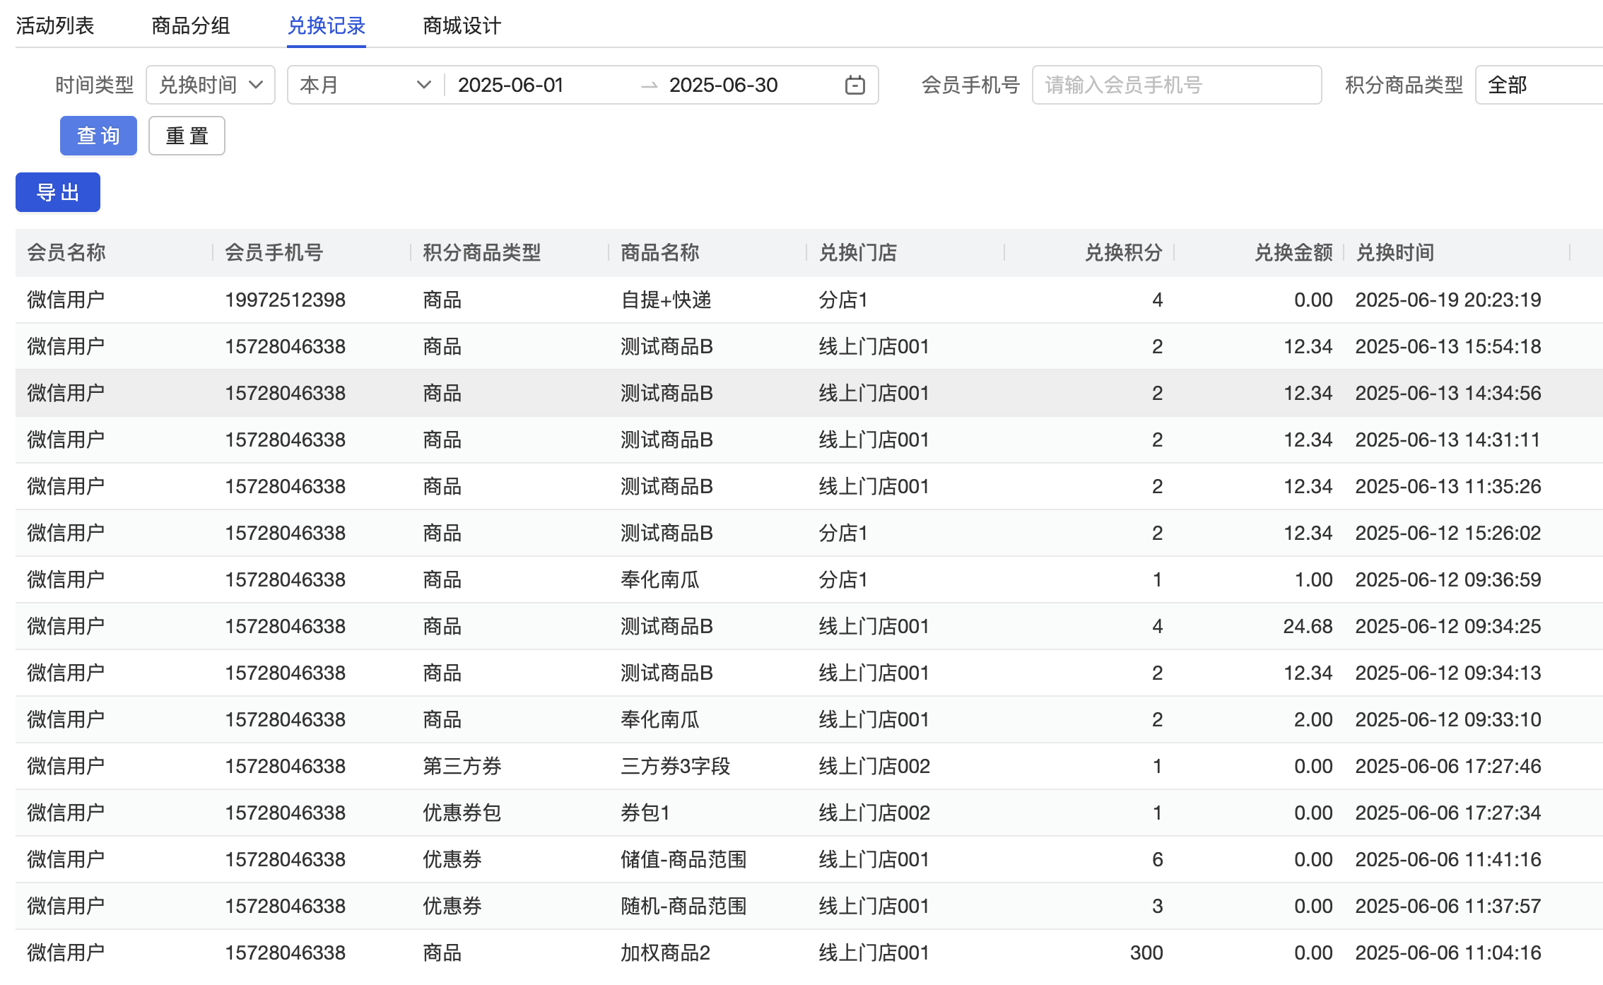Screen dimensions: 1603x985
Task: Click the 券包1 product name cell
Action: 645,813
